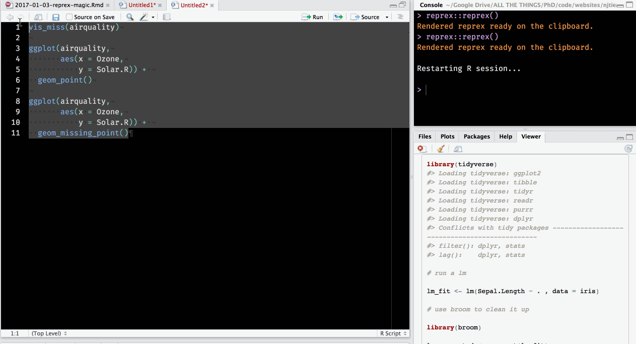Click 'Restarting R session...' console text
Image resolution: width=636 pixels, height=344 pixels.
coord(469,68)
